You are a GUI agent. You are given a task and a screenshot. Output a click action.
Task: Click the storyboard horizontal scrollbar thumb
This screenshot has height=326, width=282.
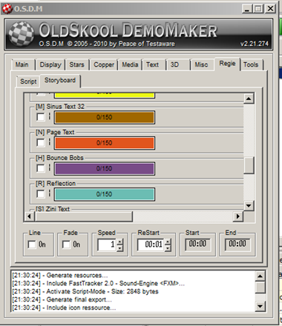click(x=84, y=216)
